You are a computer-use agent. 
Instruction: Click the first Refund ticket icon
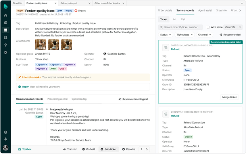point(165,48)
